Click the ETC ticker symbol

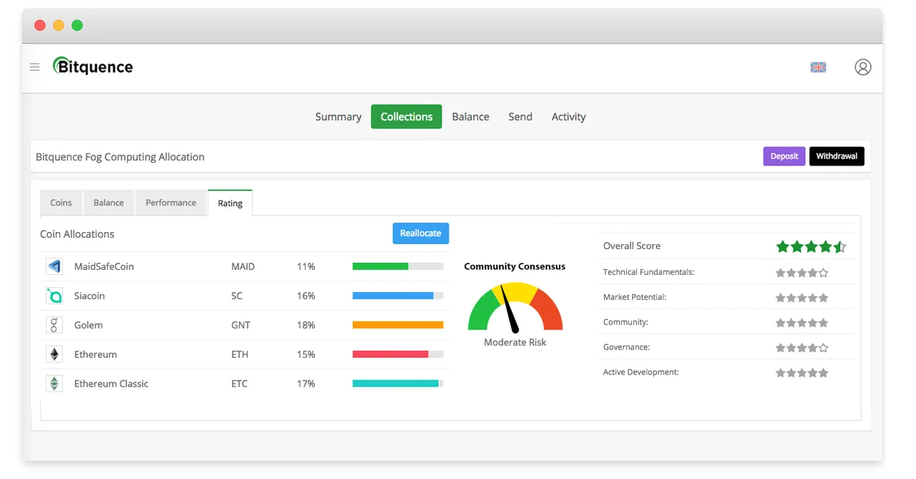(x=239, y=384)
